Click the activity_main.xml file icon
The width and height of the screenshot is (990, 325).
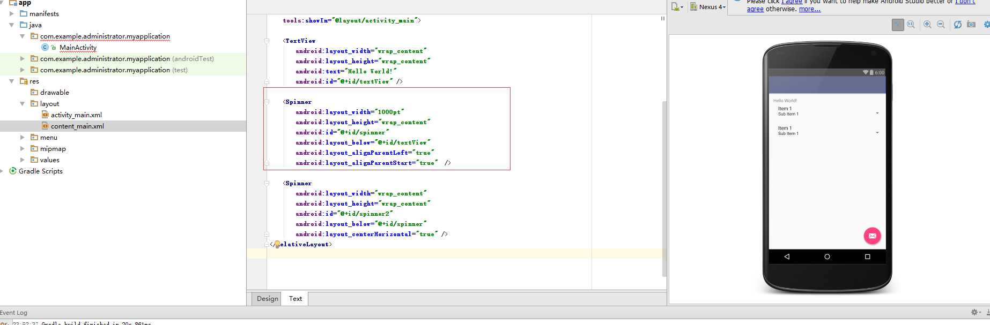pos(45,115)
